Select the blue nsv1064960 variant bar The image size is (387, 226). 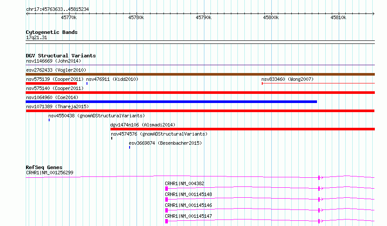171,102
